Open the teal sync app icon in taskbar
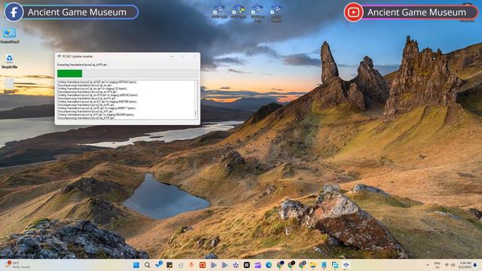Screen dimensions: 482x271 point(335,265)
